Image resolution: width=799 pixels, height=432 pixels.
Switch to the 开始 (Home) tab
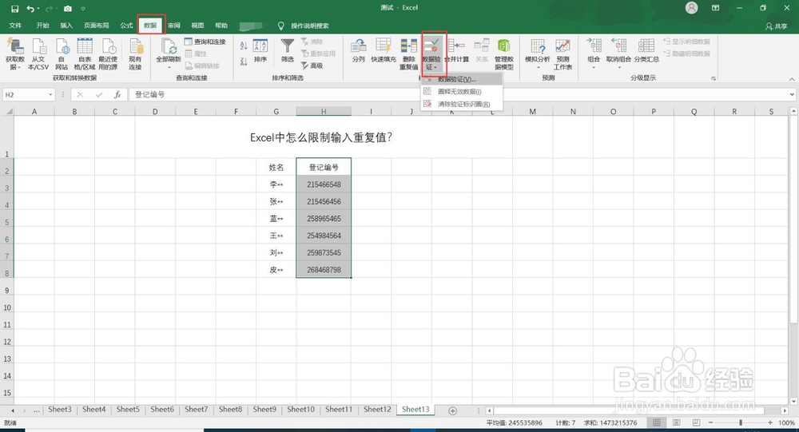coord(42,26)
